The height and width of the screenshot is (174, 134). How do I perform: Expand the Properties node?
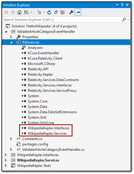[x=11, y=37]
